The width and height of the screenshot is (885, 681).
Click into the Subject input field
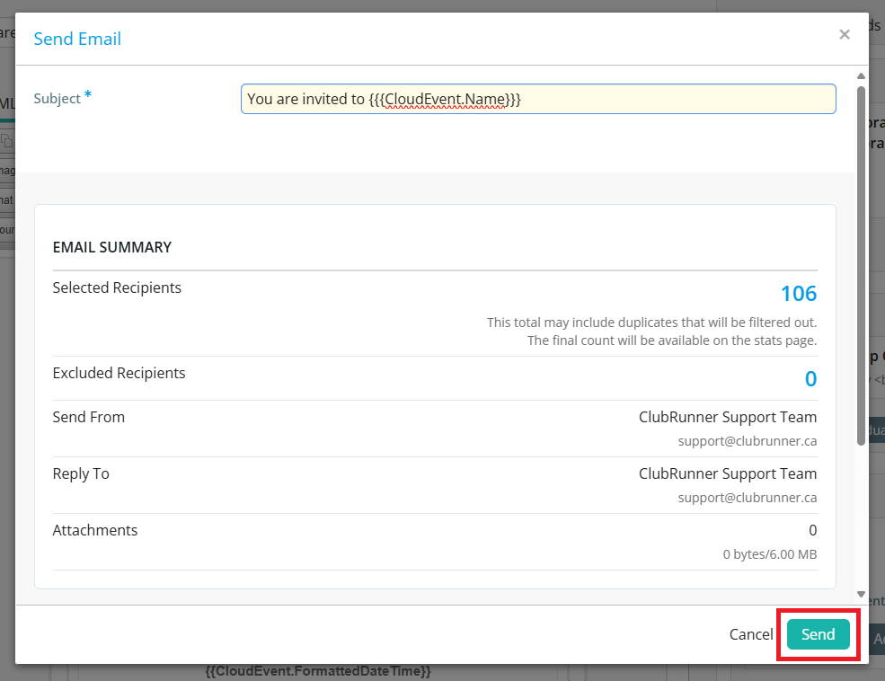537,99
